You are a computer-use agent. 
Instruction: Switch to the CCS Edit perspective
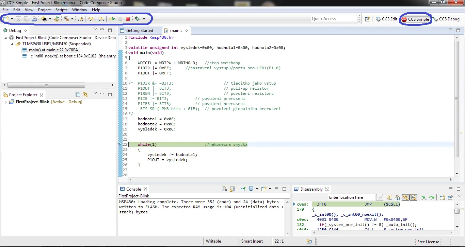(386, 19)
